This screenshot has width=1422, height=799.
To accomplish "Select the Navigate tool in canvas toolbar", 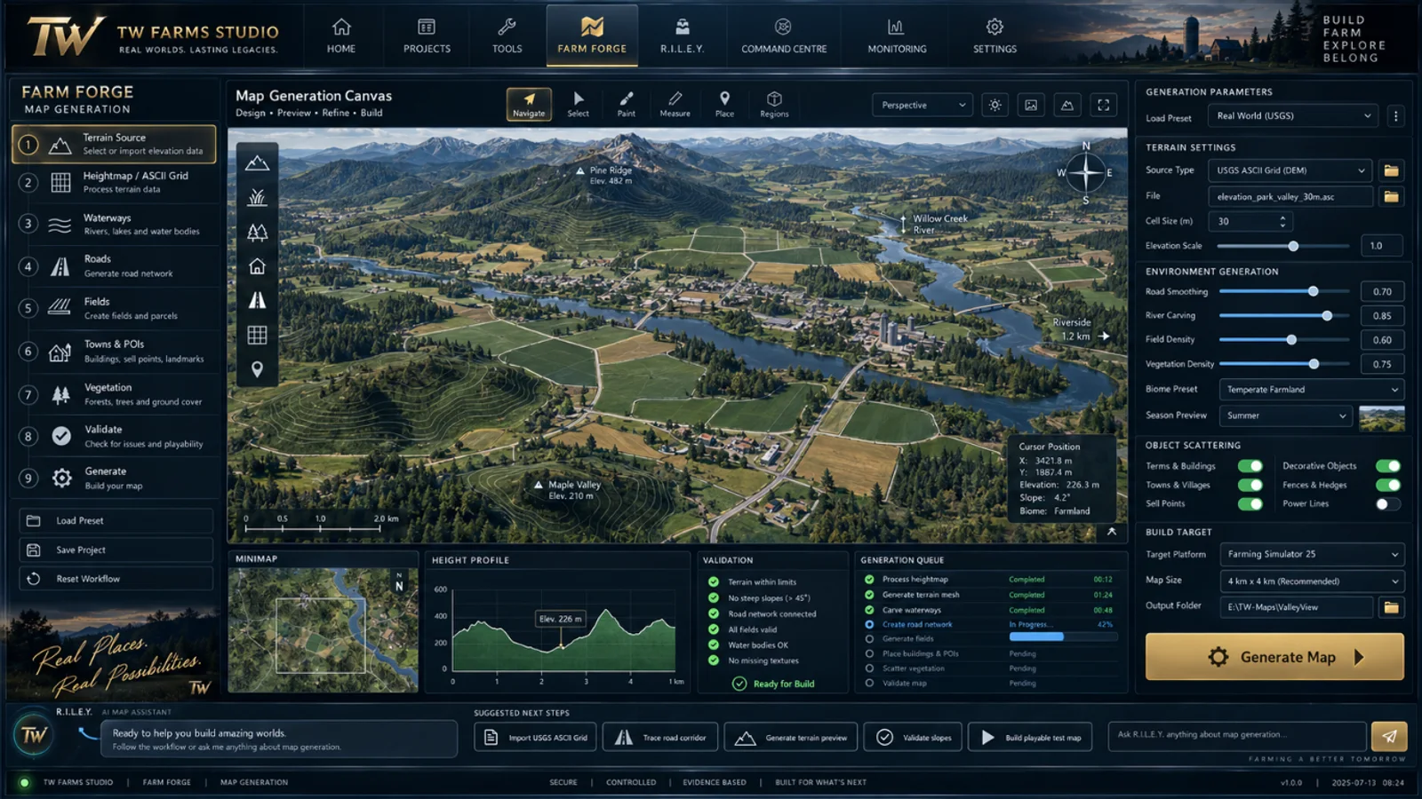I will tap(529, 104).
